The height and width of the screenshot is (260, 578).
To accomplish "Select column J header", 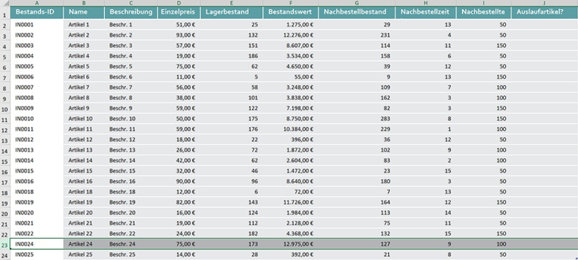I will coord(545,3).
